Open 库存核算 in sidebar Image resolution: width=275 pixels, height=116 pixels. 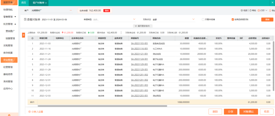click(x=8, y=53)
